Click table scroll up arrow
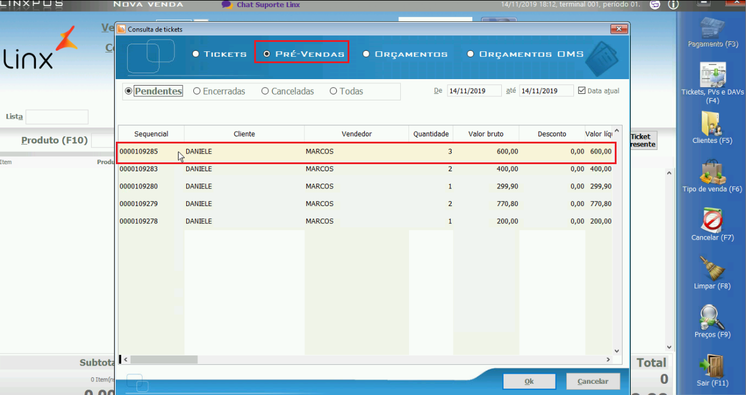Image resolution: width=746 pixels, height=395 pixels. point(617,130)
